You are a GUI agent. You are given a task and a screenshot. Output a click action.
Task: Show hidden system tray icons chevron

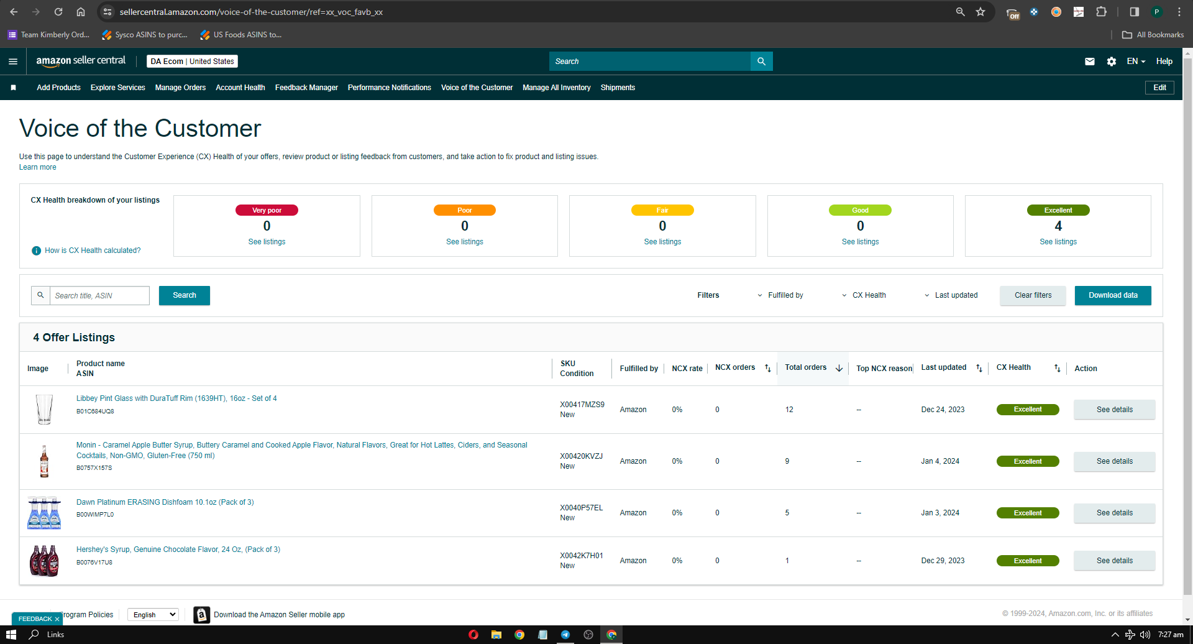pos(1115,635)
